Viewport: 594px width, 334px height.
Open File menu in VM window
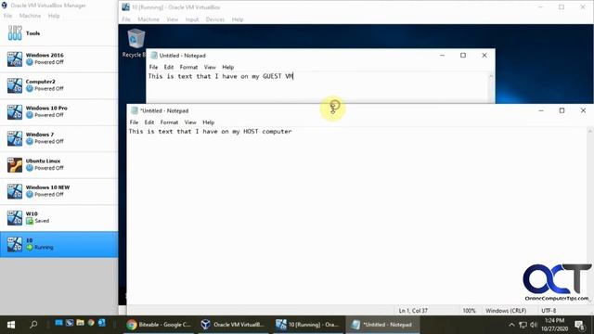click(126, 19)
